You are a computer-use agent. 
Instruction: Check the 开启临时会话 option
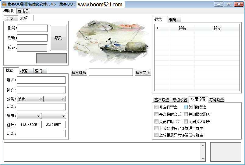[x=156, y=114]
